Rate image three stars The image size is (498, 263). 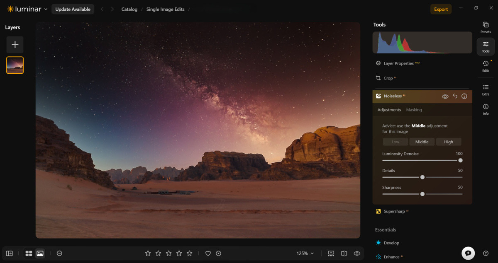tap(168, 253)
